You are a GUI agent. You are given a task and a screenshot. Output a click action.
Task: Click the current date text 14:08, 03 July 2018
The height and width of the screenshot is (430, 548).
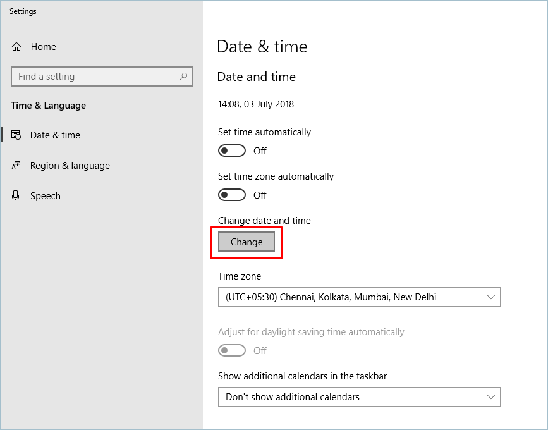(256, 104)
